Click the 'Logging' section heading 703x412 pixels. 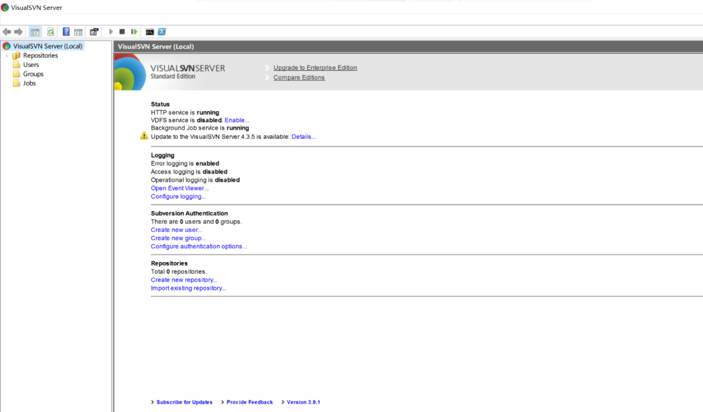162,155
